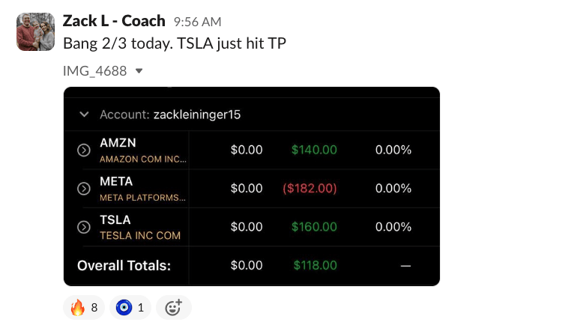Viewport: 580px width, 325px height.
Task: Expand the META row arrow icon
Action: 85,189
